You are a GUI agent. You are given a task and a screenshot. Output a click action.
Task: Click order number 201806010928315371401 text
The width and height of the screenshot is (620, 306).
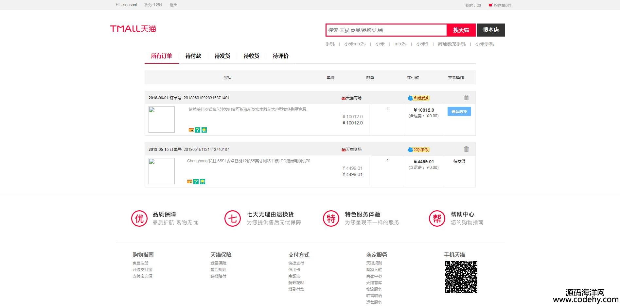pos(206,98)
